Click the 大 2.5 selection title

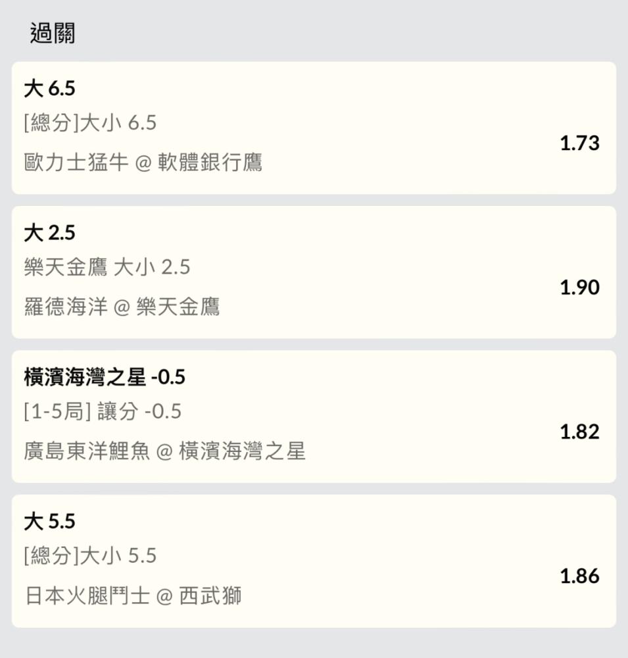[49, 233]
